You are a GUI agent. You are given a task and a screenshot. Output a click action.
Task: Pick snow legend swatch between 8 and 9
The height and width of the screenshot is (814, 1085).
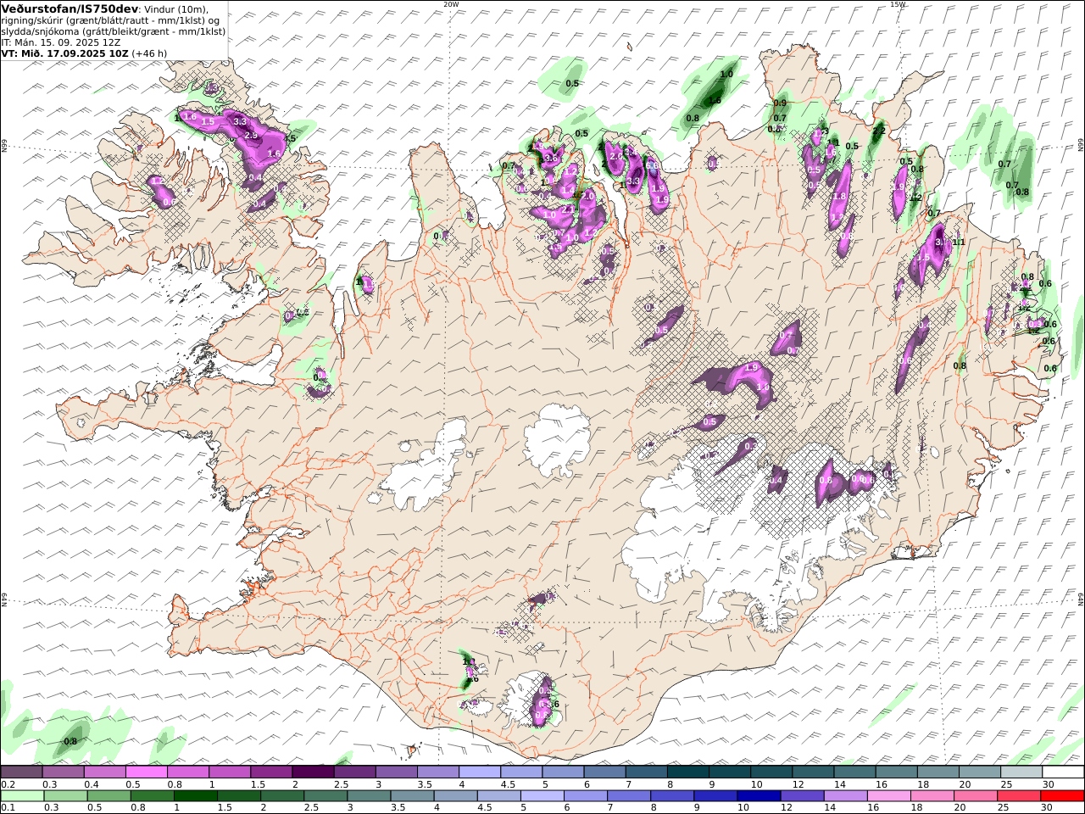[687, 772]
